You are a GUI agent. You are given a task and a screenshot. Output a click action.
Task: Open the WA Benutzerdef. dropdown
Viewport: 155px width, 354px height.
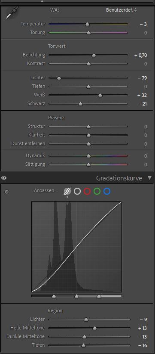tap(122, 10)
